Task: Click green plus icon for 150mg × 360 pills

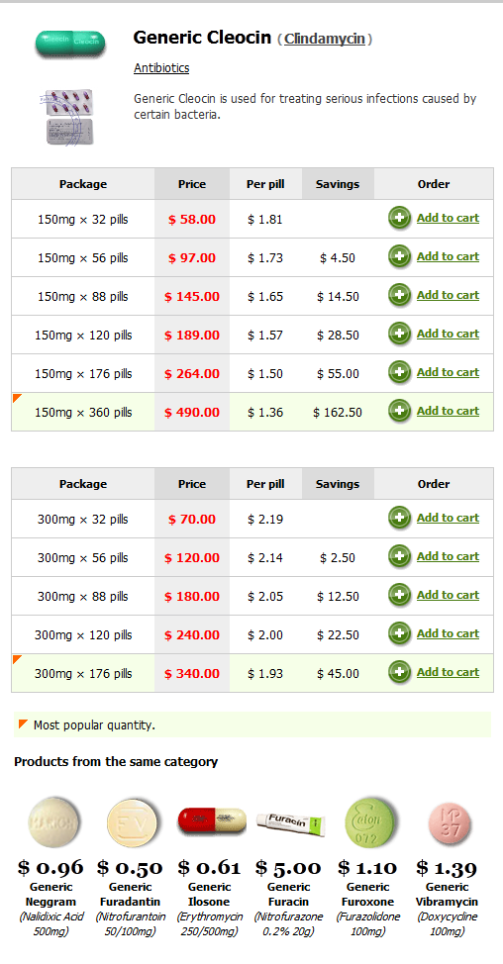Action: [399, 412]
